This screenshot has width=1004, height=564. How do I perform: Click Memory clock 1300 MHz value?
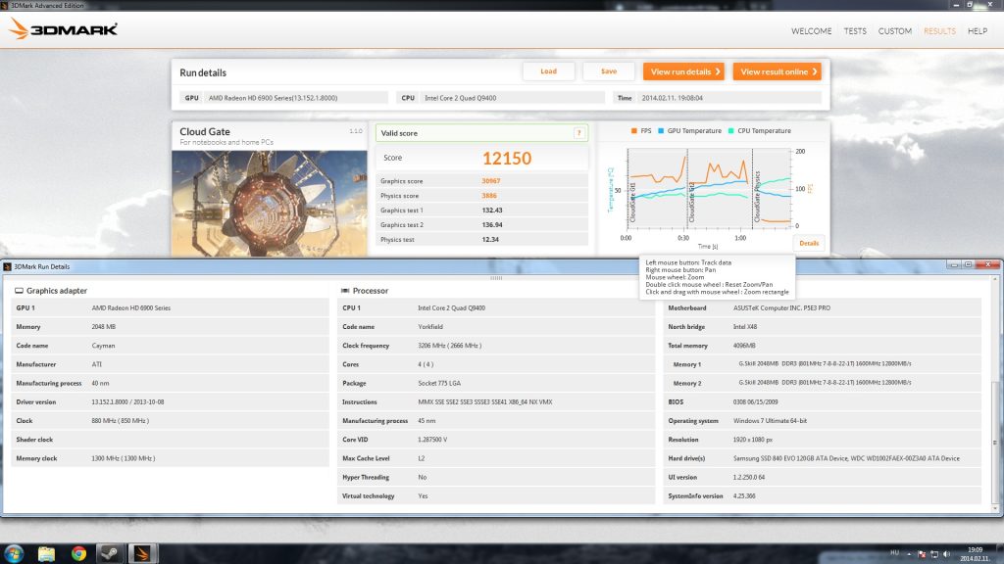pyautogui.click(x=123, y=458)
